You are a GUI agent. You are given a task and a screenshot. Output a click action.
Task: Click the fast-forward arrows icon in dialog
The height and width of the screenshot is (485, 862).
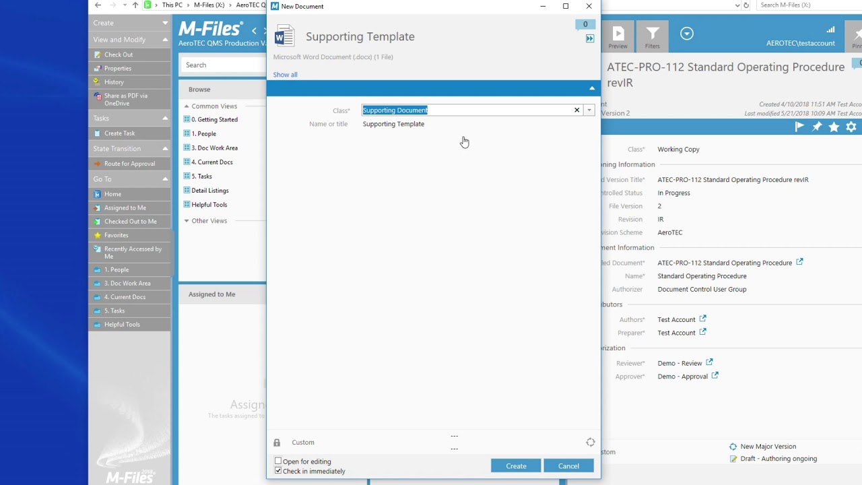click(590, 39)
